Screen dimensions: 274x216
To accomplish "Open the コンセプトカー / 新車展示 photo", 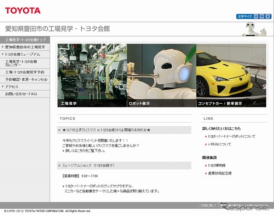I will pos(231,75).
